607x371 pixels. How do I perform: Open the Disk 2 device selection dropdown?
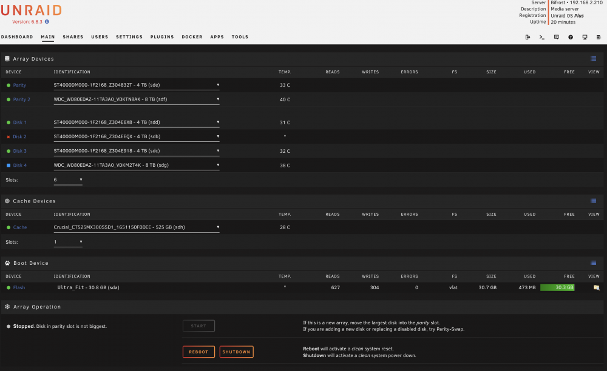[136, 136]
